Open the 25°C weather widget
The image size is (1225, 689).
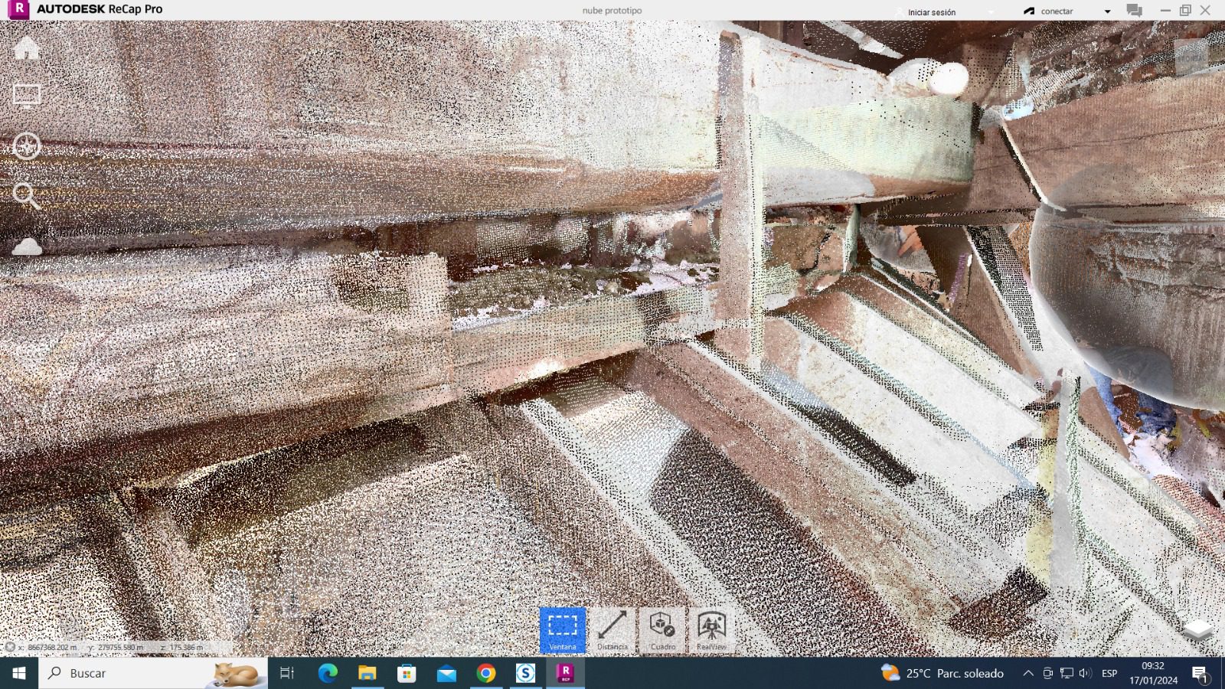click(x=942, y=673)
